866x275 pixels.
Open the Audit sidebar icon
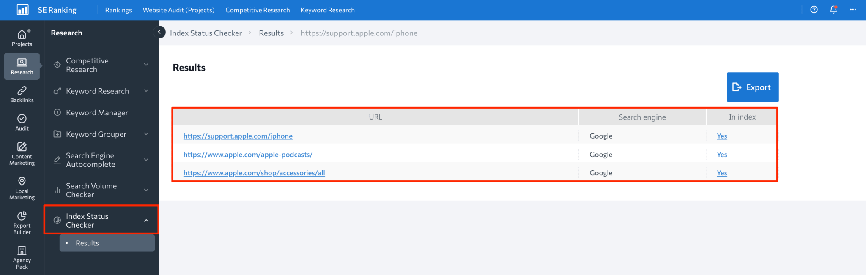[x=22, y=123]
